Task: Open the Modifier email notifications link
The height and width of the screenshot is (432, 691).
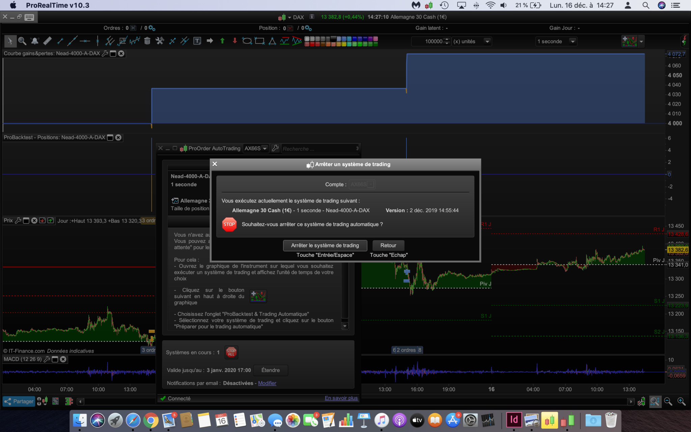Action: pyautogui.click(x=267, y=383)
